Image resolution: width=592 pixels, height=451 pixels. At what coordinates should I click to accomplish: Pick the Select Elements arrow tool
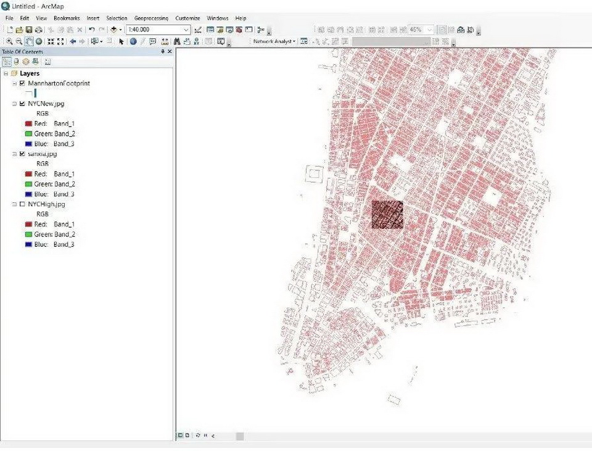pyautogui.click(x=121, y=41)
